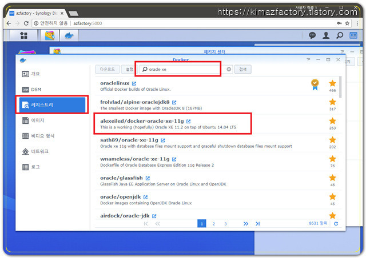Open external link for sath89/oracle-xe-11g
The width and height of the screenshot is (366, 258).
tap(163, 140)
